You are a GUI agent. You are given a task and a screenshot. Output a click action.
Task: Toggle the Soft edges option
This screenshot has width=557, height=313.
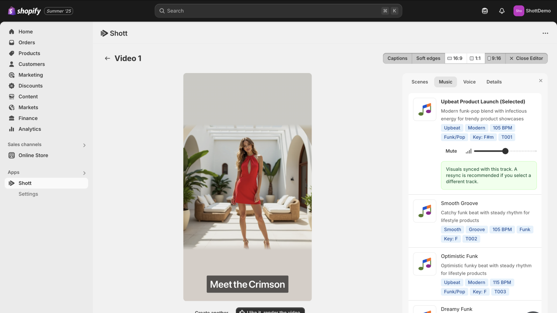pyautogui.click(x=428, y=58)
